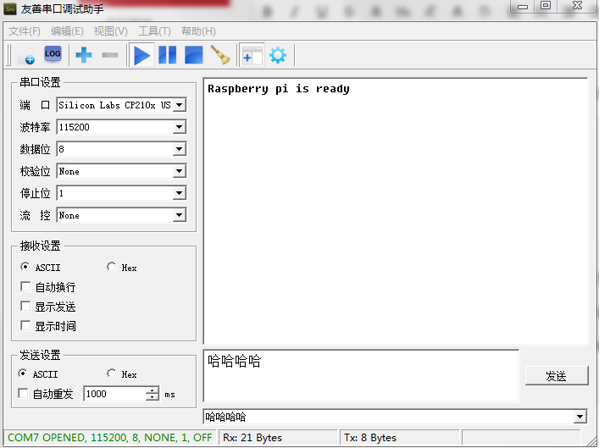The width and height of the screenshot is (599, 448).
Task: Open the 编辑(E) menu
Action: coord(67,31)
